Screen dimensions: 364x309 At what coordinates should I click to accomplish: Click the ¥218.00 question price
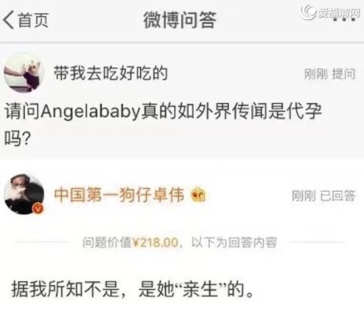point(155,242)
